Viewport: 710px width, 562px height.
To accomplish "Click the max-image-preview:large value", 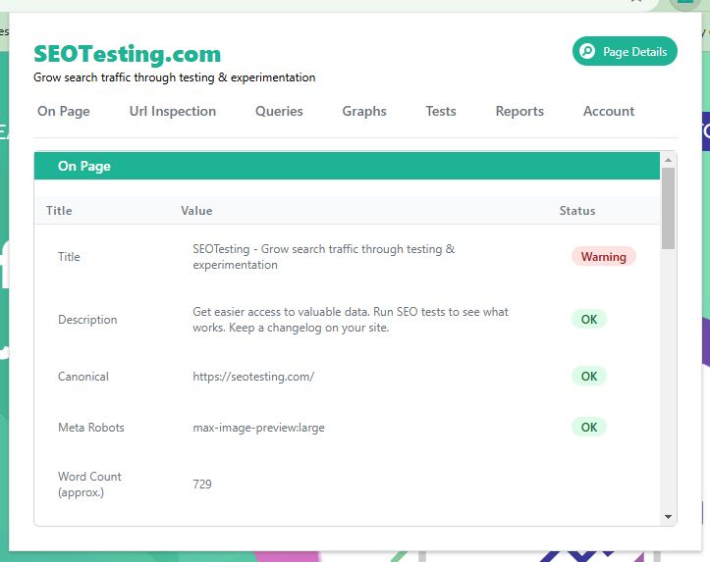I will (x=258, y=428).
